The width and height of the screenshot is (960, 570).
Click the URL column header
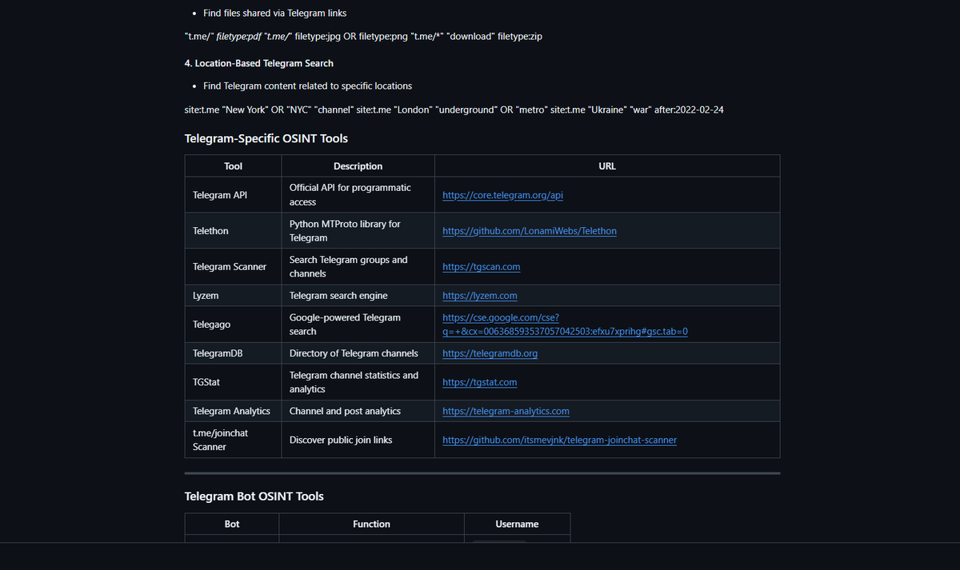pos(606,165)
